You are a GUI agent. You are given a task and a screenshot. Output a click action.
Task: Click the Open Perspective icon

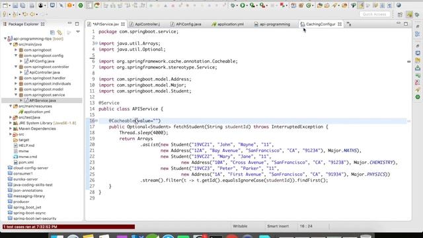click(400, 15)
